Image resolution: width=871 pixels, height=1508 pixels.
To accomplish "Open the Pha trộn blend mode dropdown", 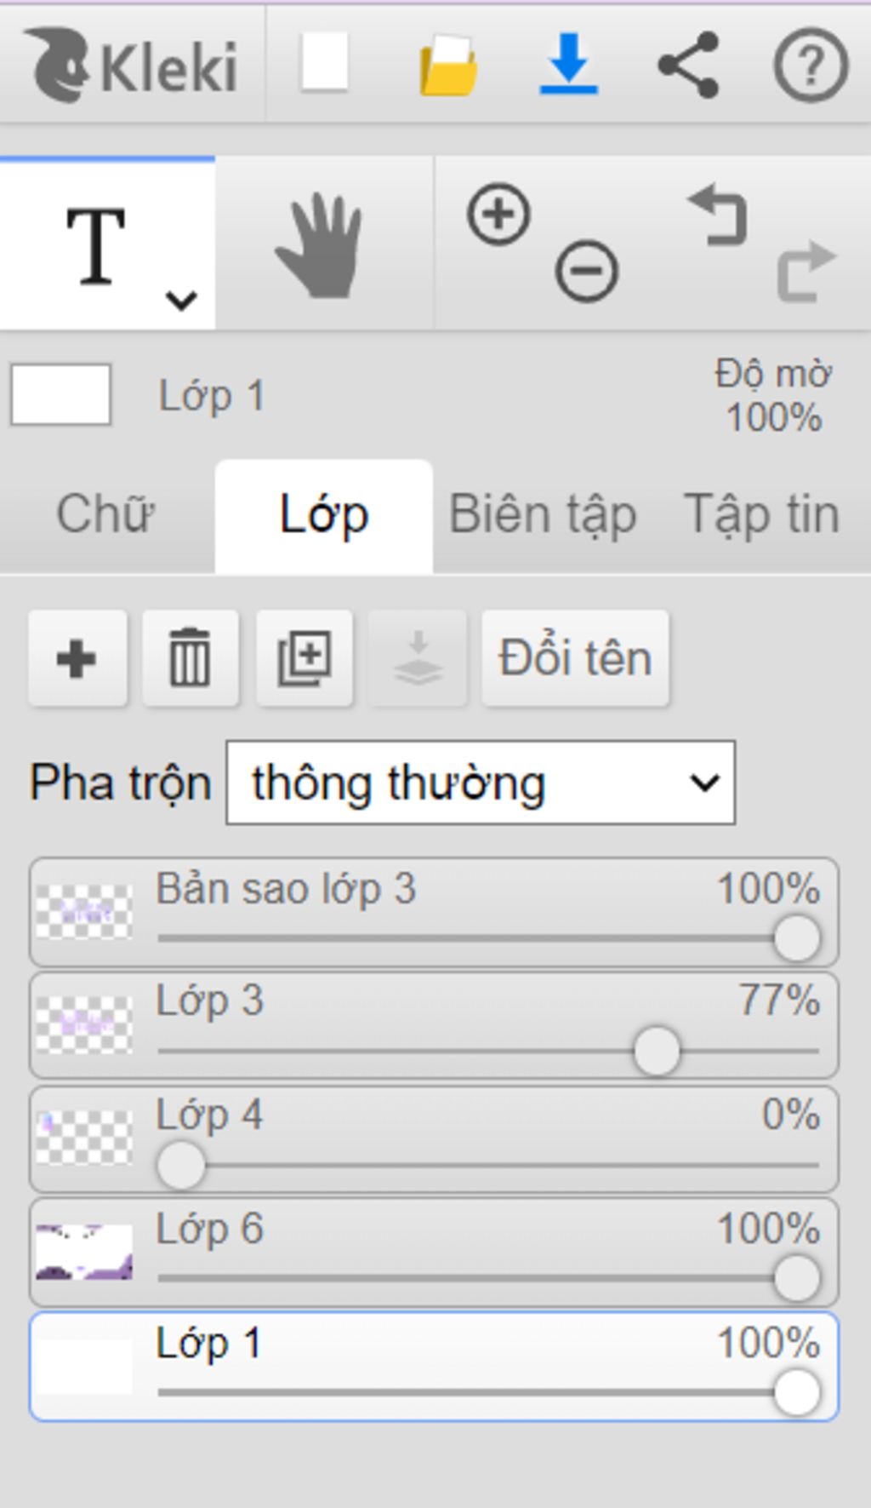I will point(480,783).
